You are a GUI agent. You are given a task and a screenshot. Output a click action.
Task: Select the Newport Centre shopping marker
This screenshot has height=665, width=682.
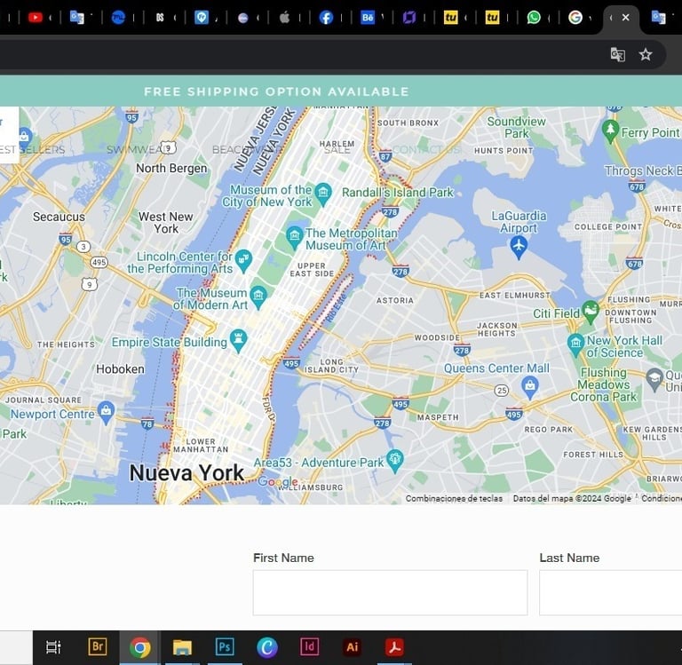tap(107, 413)
